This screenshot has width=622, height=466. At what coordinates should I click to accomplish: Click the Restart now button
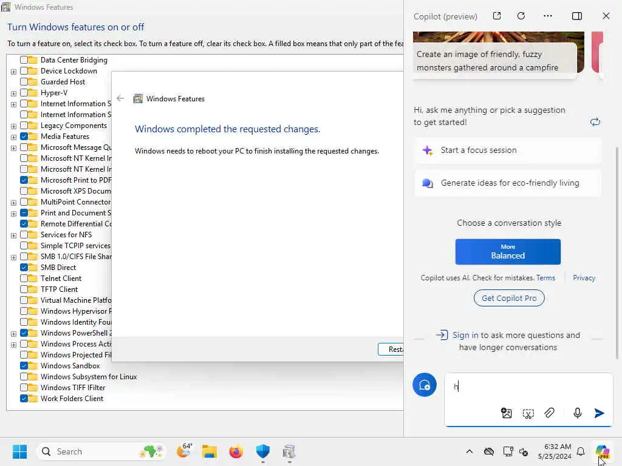point(391,349)
